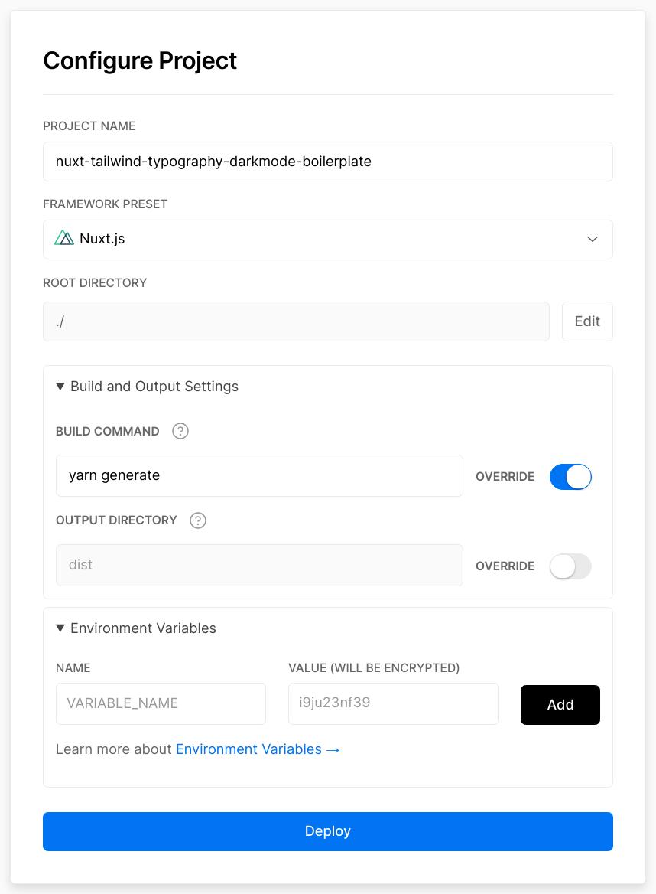
Task: Click the VARIABLE_NAME input field
Action: [161, 703]
